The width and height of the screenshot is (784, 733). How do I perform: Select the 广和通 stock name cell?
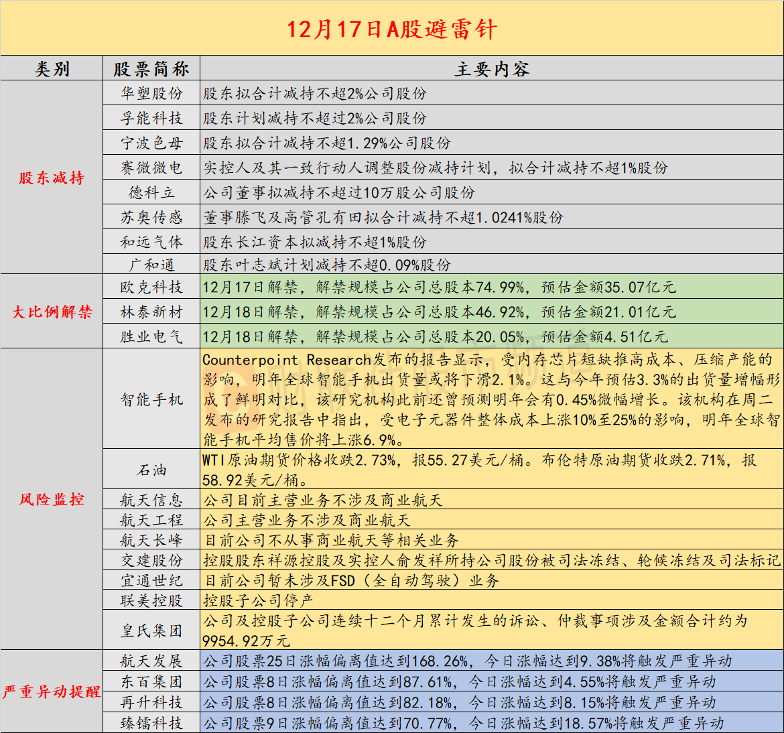151,264
